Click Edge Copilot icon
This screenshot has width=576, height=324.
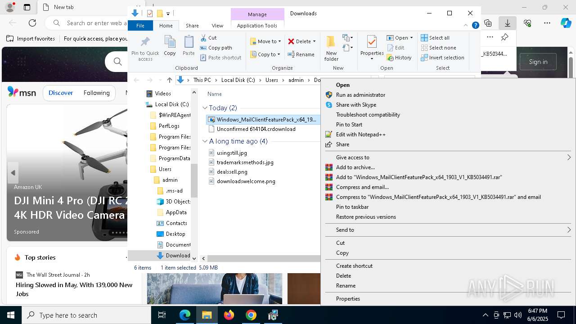click(x=566, y=23)
